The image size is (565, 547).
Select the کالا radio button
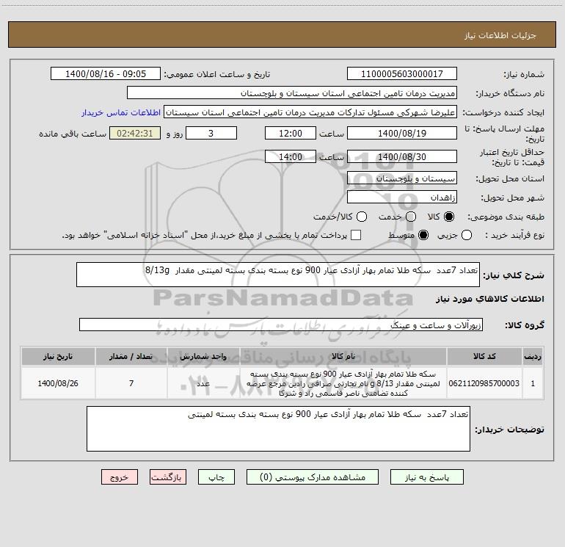449,217
